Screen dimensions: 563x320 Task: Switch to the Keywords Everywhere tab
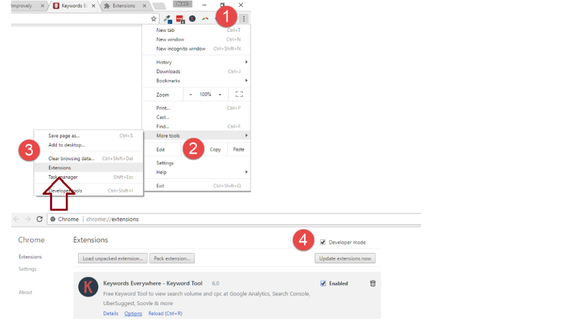click(74, 5)
